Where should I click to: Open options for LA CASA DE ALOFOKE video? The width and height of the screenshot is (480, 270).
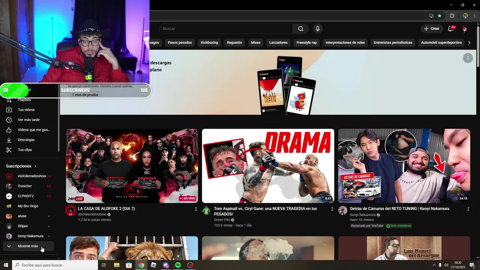(x=196, y=209)
